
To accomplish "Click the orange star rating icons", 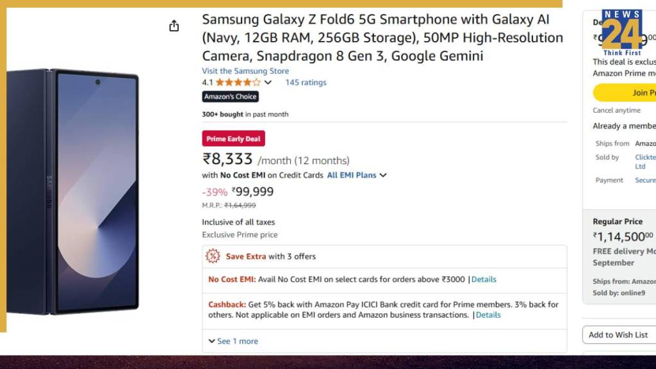I will 238,83.
